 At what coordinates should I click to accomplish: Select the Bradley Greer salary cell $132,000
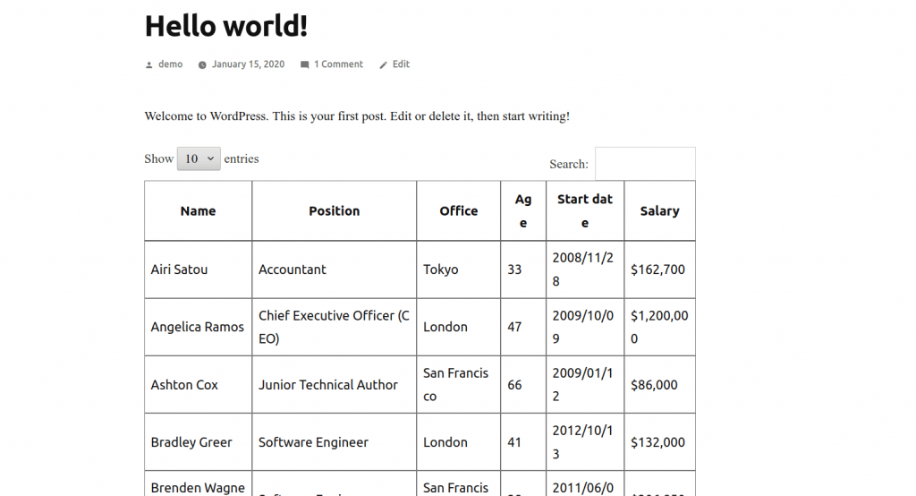pyautogui.click(x=659, y=442)
